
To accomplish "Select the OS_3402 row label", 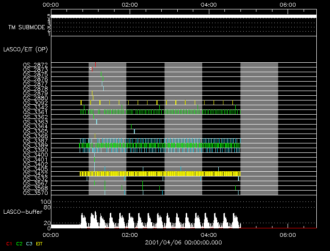I will 35,165.
